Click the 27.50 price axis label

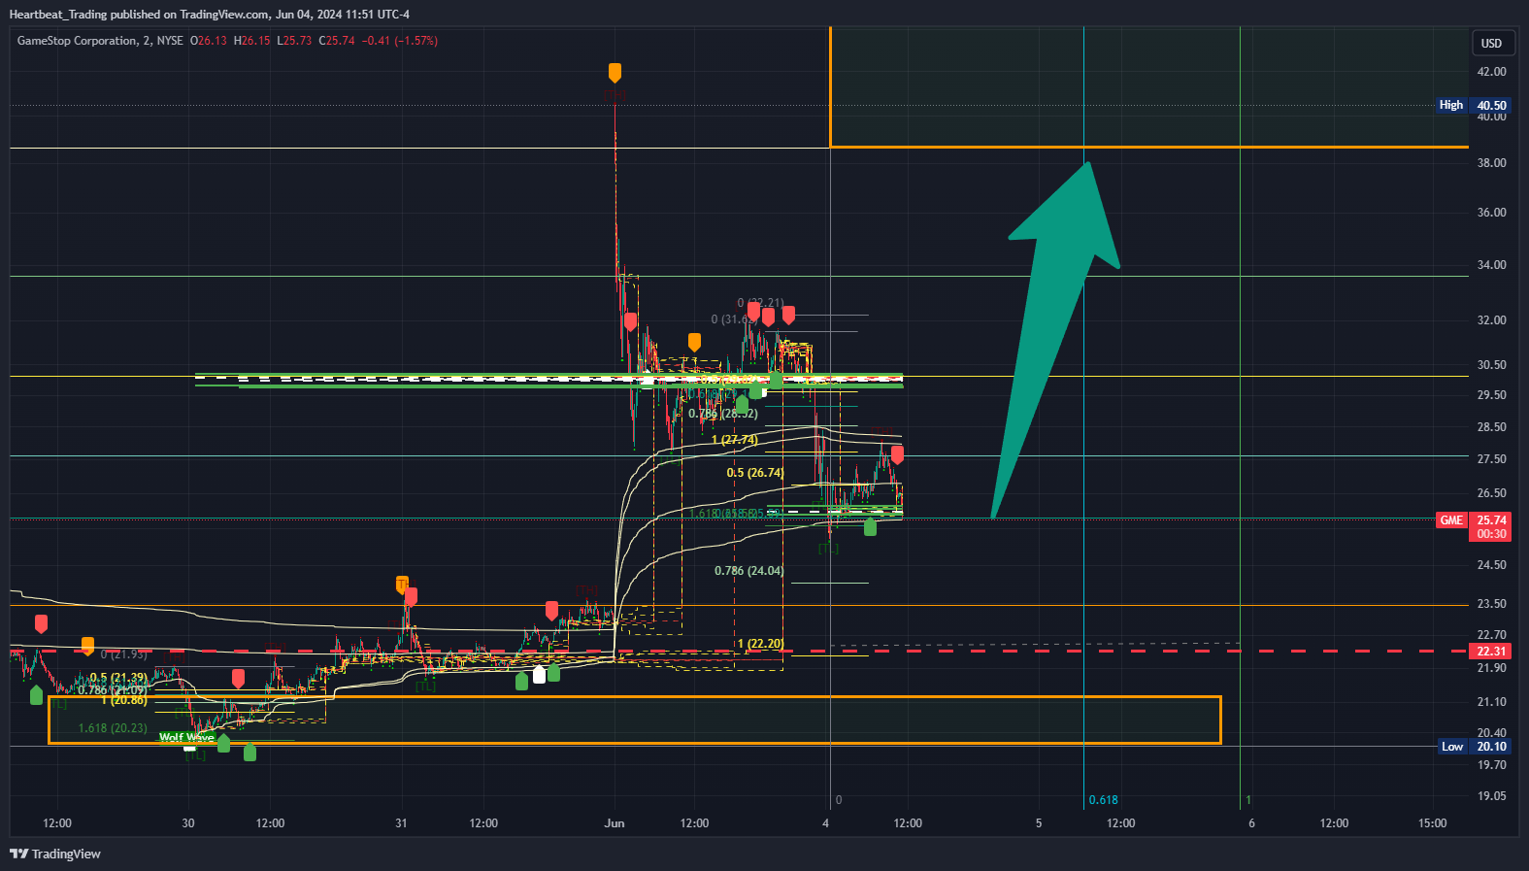(x=1491, y=459)
